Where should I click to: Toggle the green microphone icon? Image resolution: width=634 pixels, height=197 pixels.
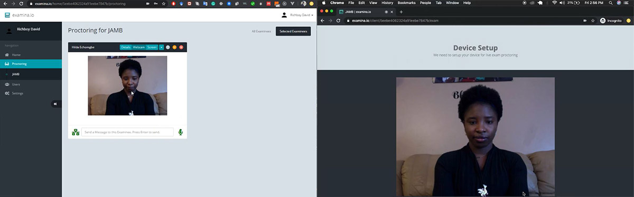181,132
